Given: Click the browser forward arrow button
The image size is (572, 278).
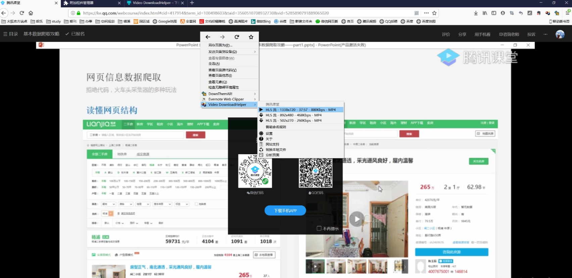Looking at the screenshot, I should [x=13, y=13].
